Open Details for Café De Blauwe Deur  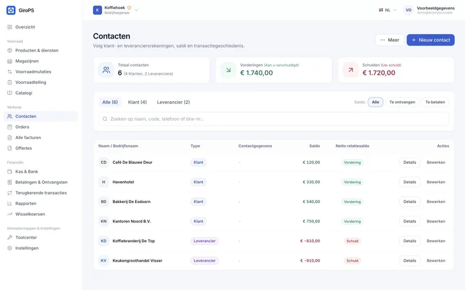click(409, 162)
